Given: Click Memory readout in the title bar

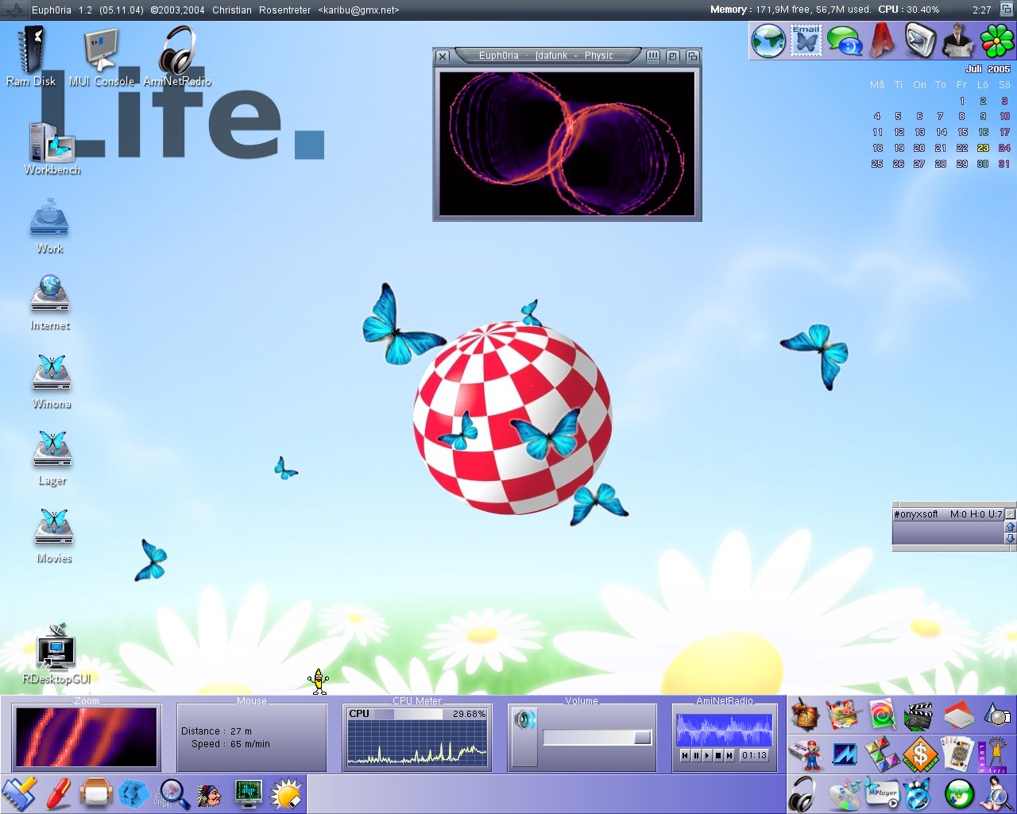Looking at the screenshot, I should pos(790,10).
